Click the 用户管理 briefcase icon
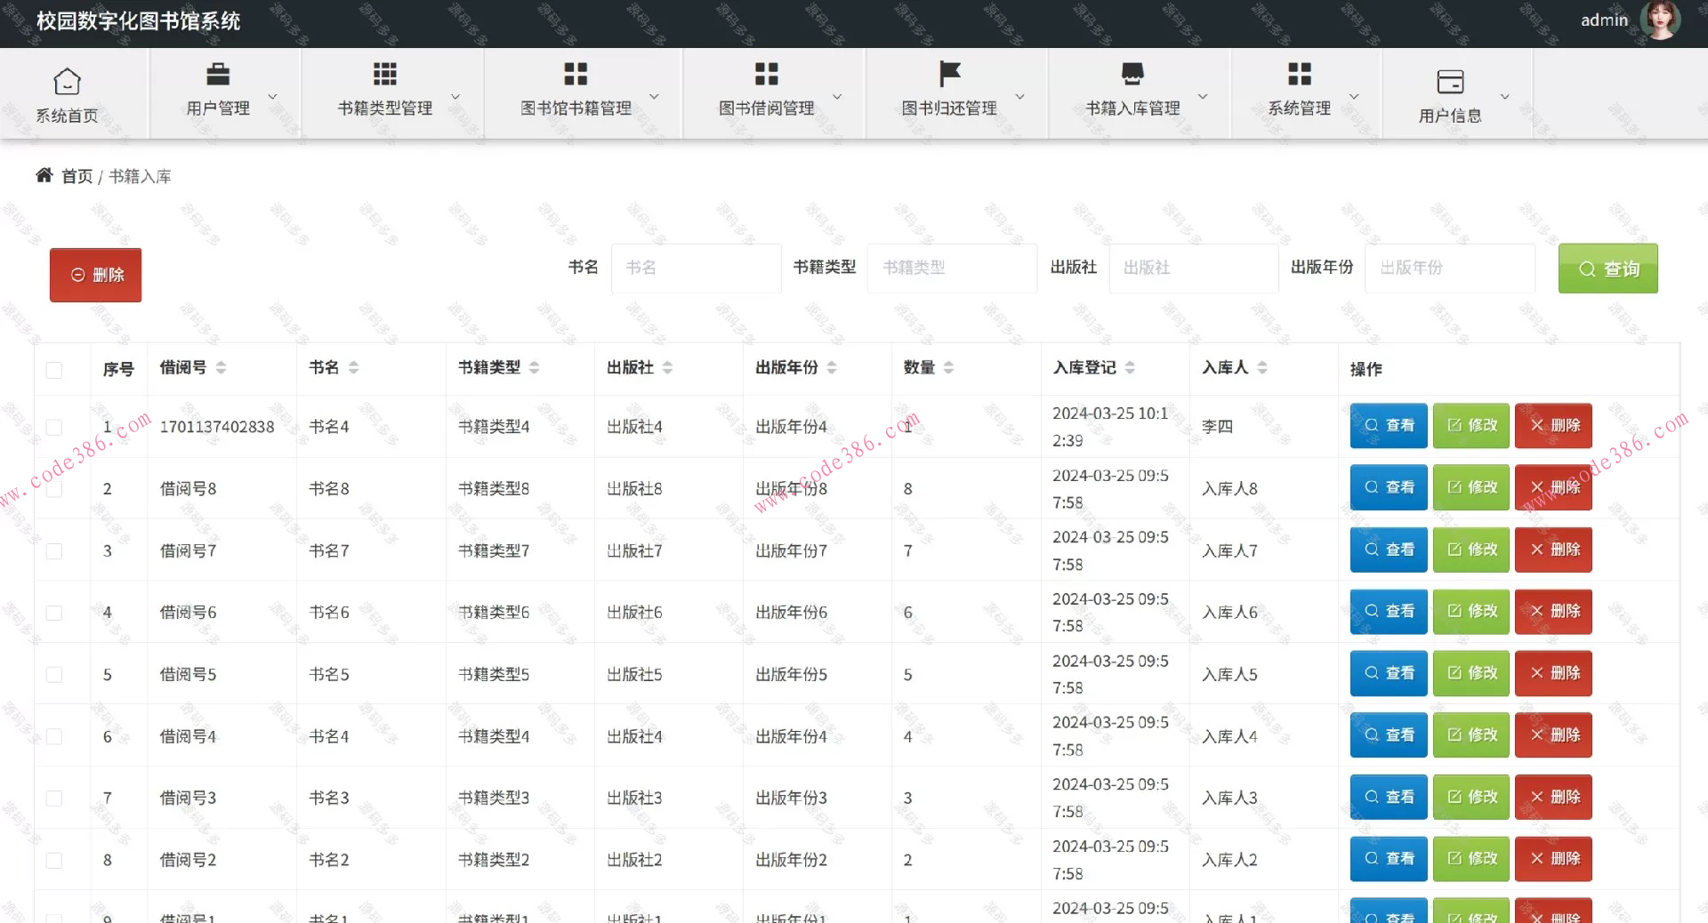 (218, 74)
